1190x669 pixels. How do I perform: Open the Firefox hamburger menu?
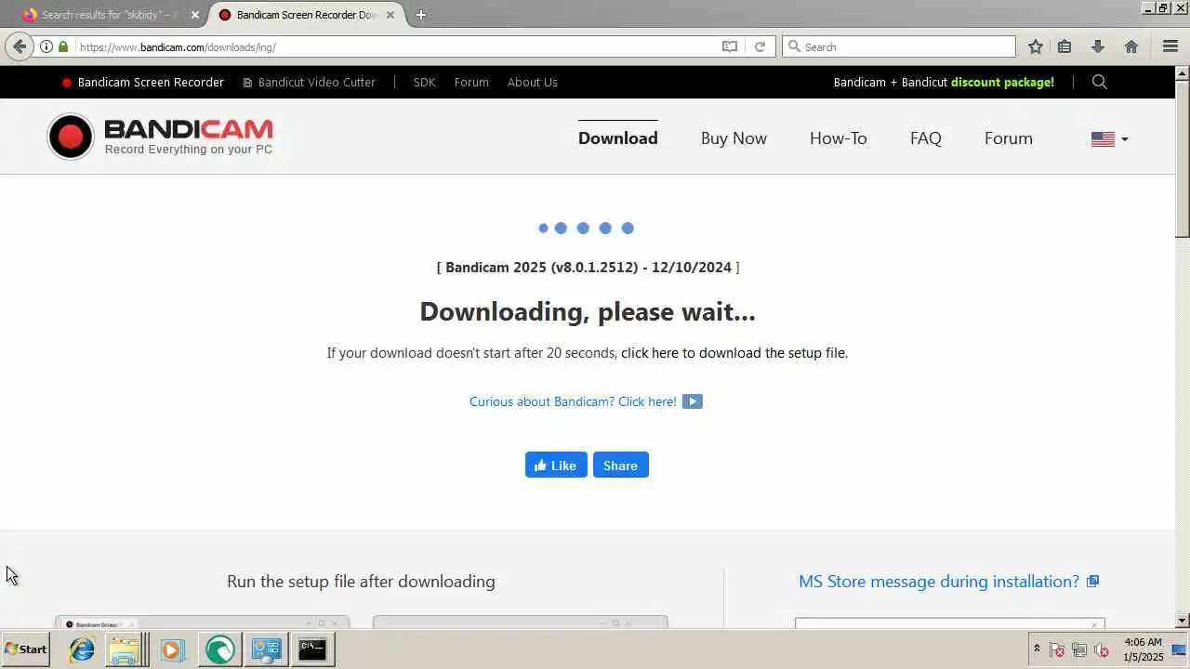1170,46
